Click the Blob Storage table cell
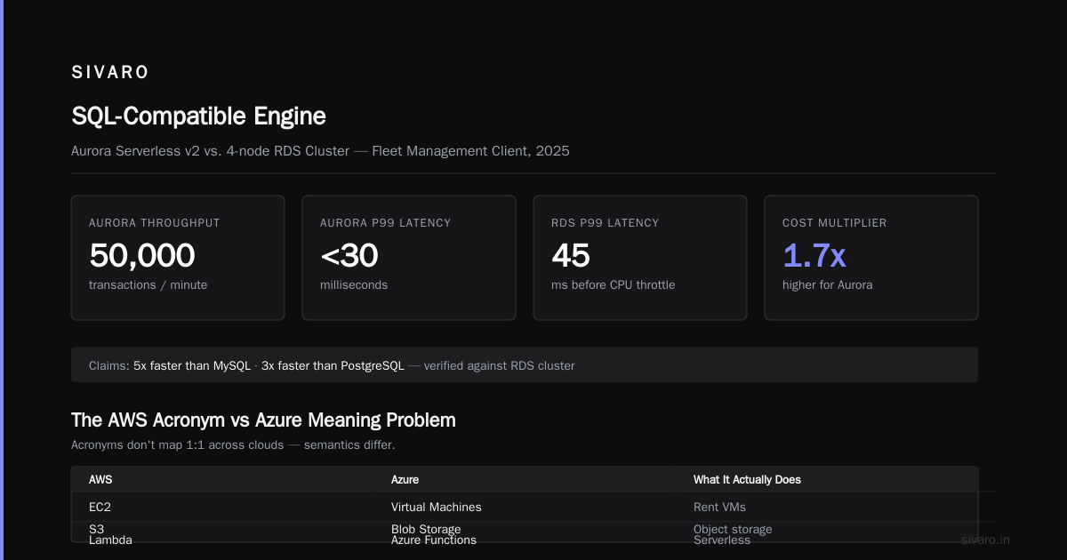Viewport: 1067px width, 560px height. [x=426, y=529]
